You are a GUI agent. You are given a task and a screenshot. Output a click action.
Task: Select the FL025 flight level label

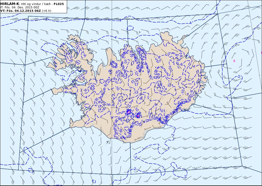[59, 4]
